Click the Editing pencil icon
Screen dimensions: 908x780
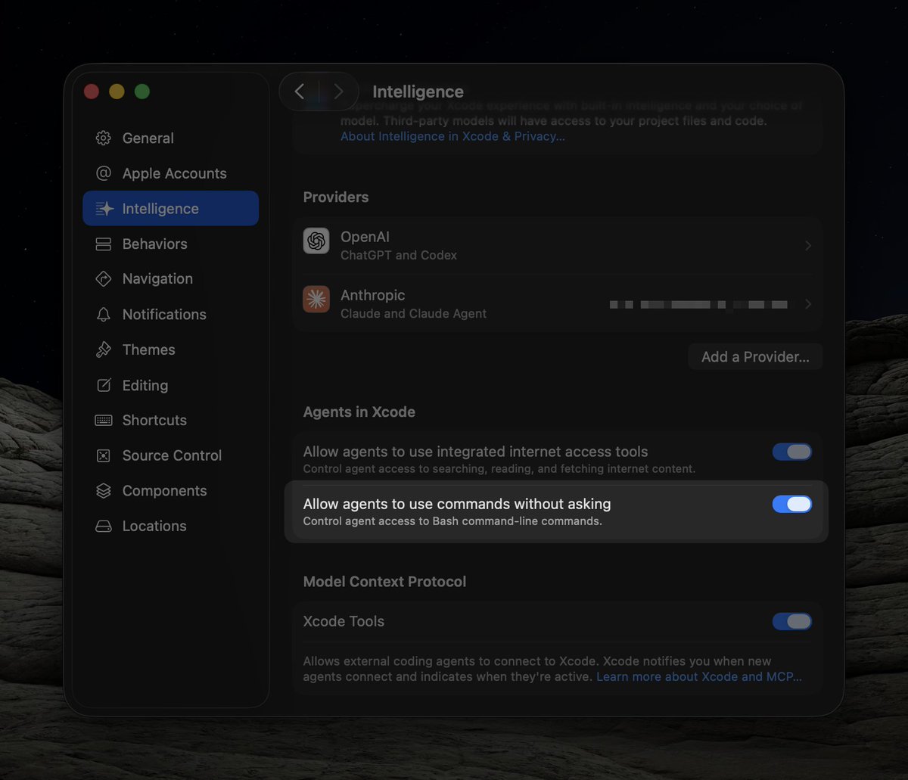(x=104, y=385)
